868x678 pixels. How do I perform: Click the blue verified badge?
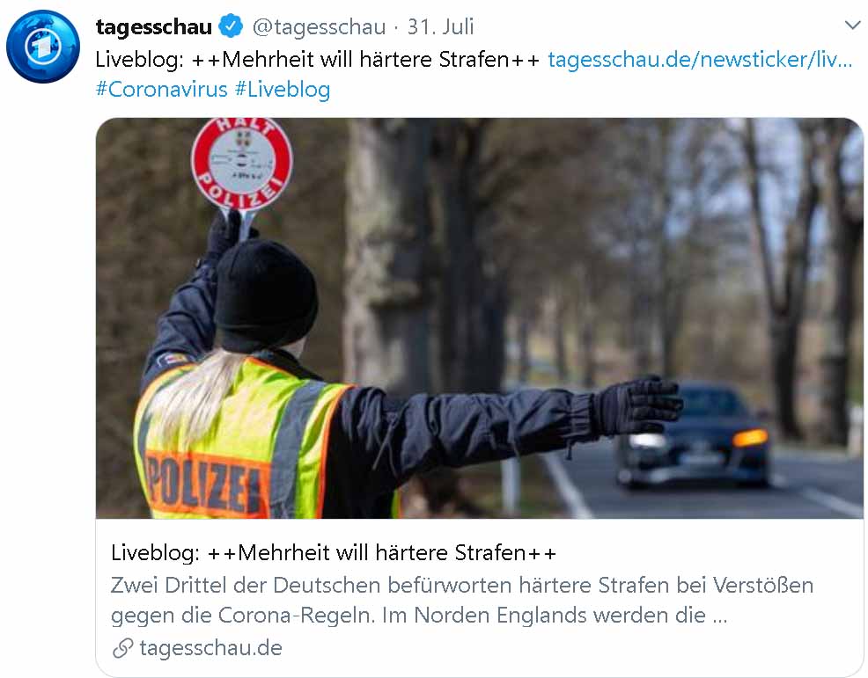pyautogui.click(x=231, y=26)
